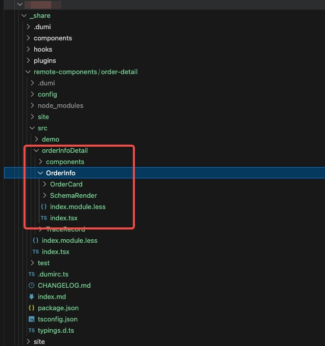Collapse the redacted root folder chevron
Viewport: 325px width, 346px height.
pos(20,4)
